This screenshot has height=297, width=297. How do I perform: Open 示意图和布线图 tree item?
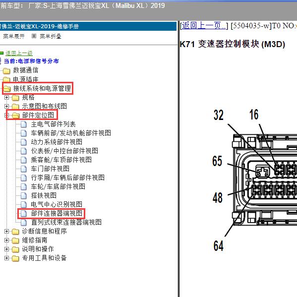point(44,106)
